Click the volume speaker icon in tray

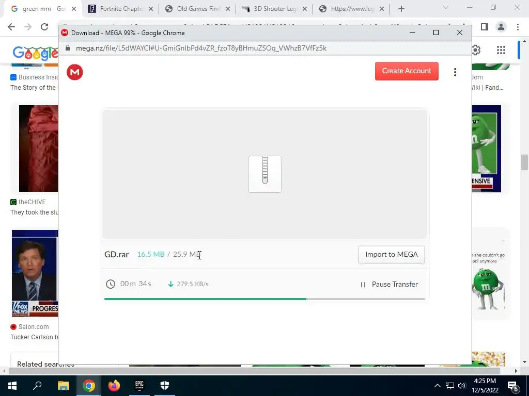click(462, 386)
